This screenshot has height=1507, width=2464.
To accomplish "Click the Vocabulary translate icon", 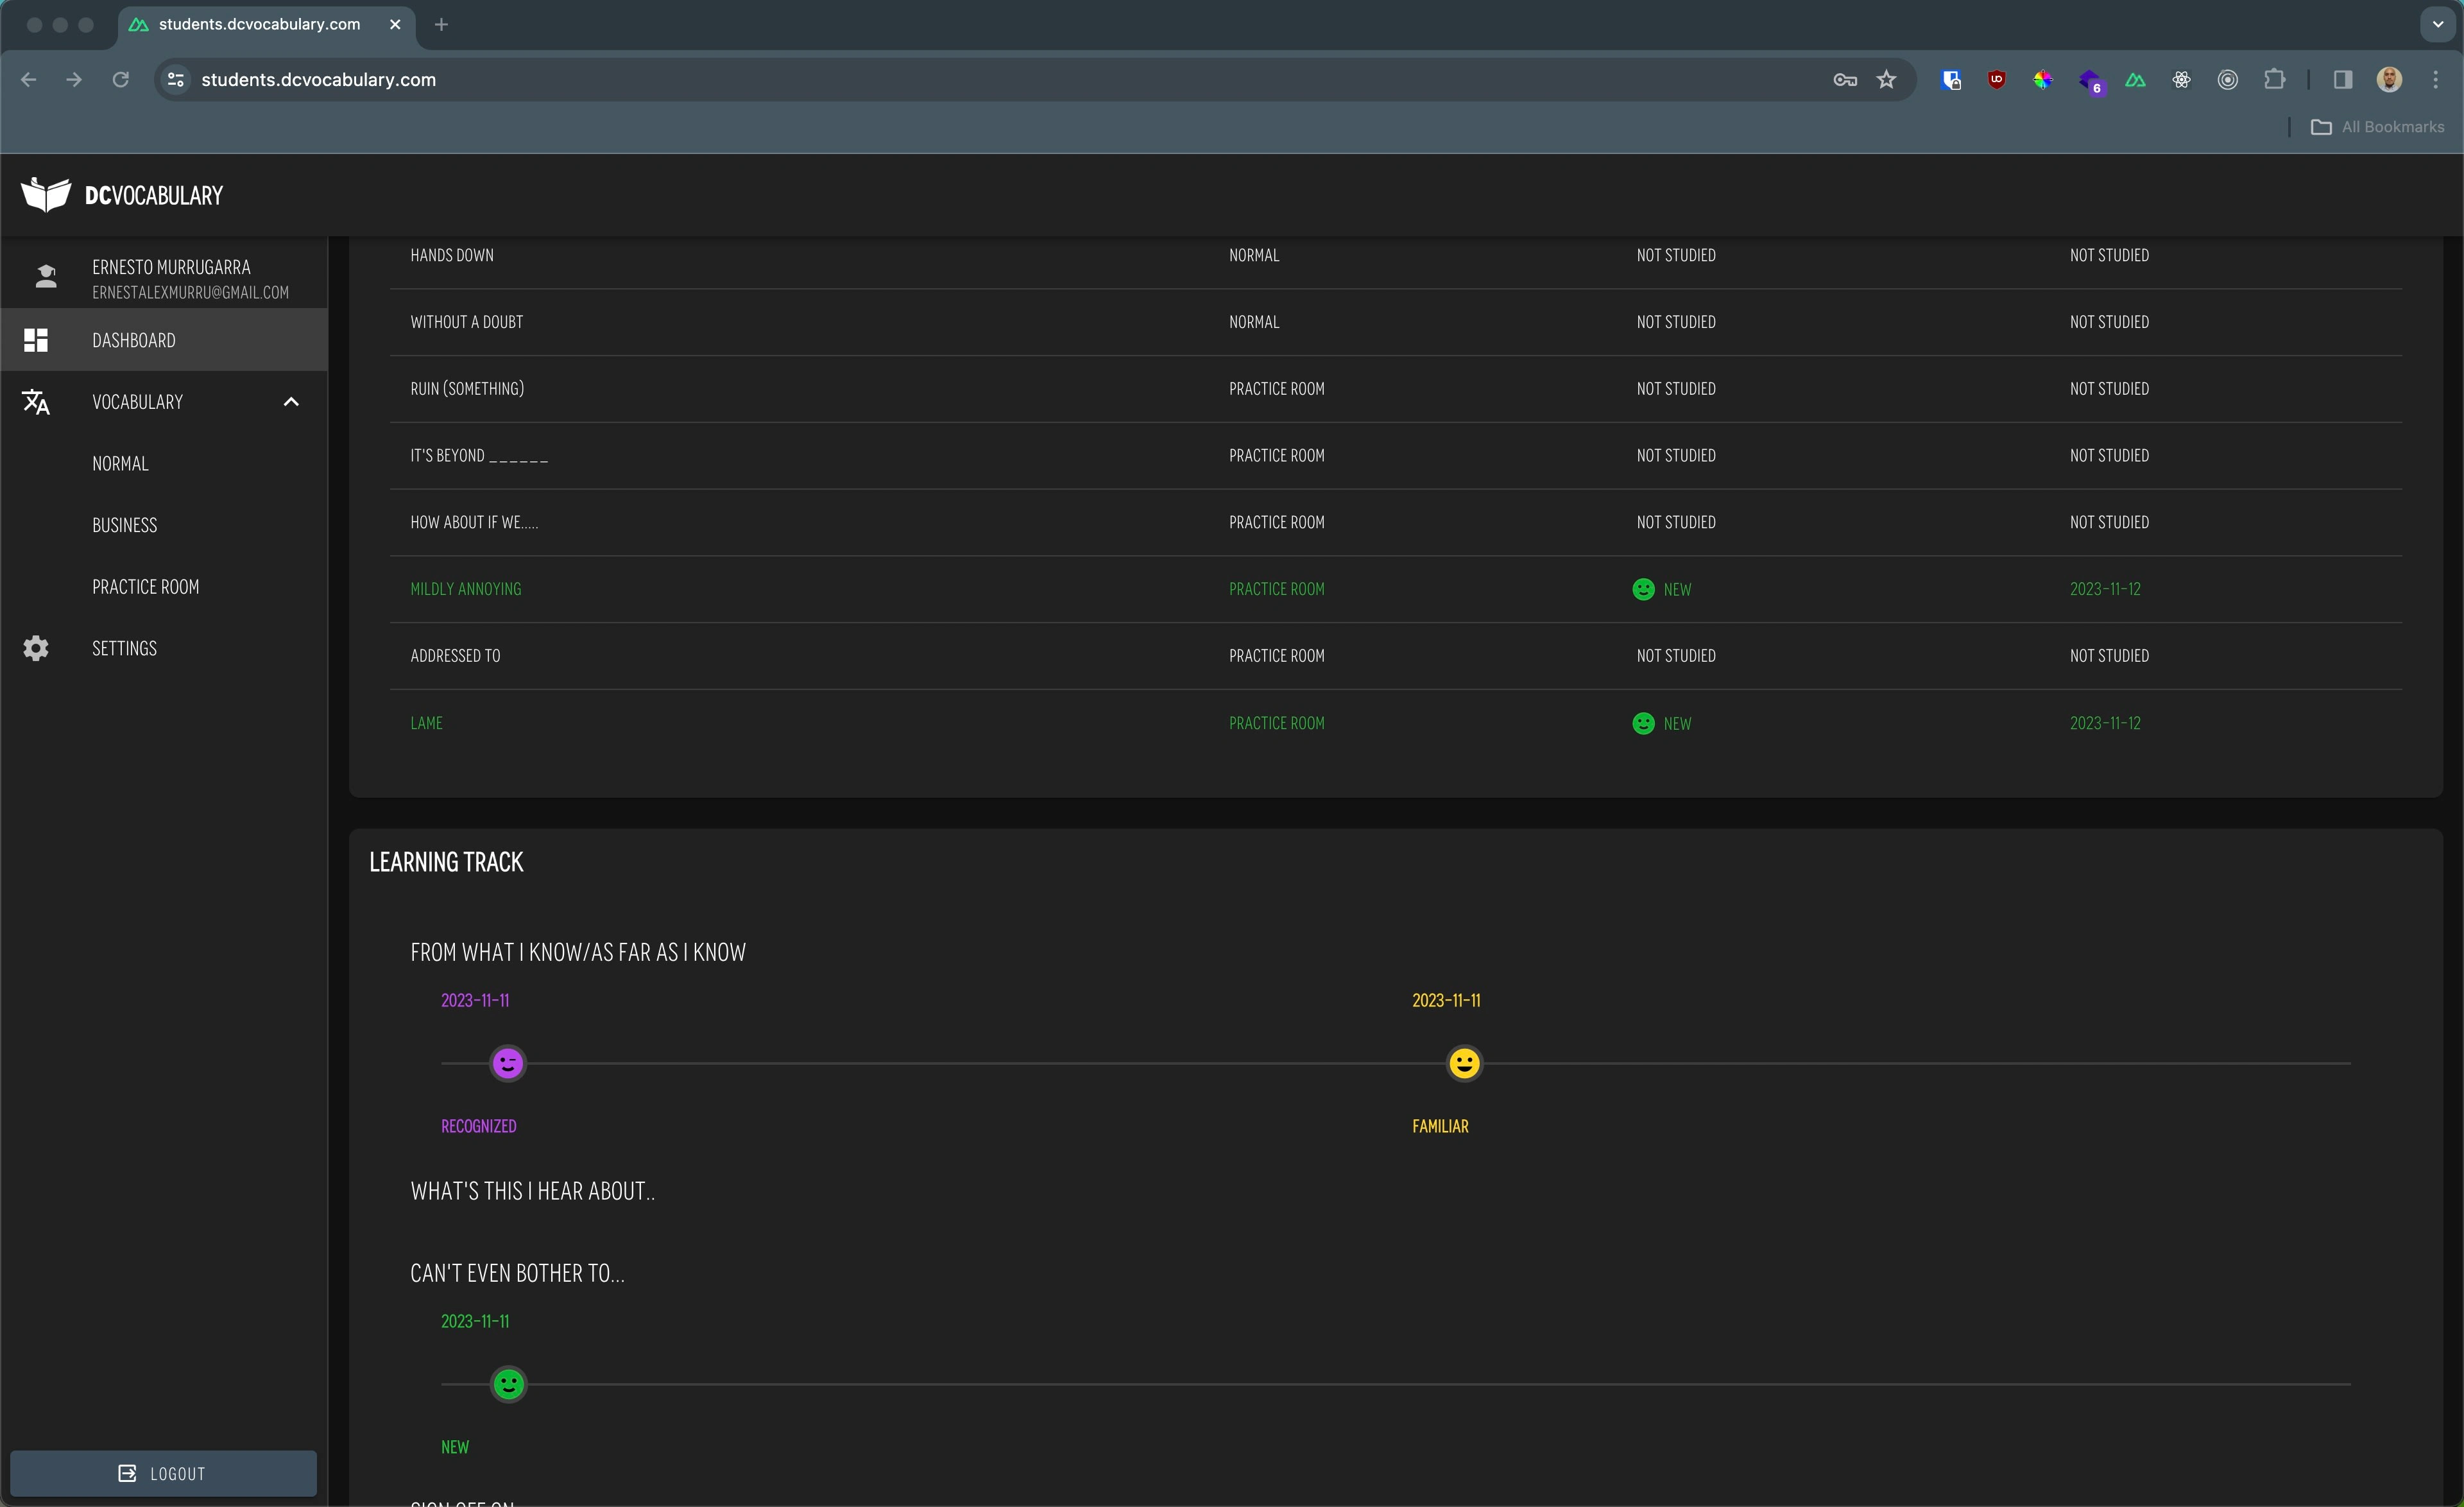I will 36,402.
